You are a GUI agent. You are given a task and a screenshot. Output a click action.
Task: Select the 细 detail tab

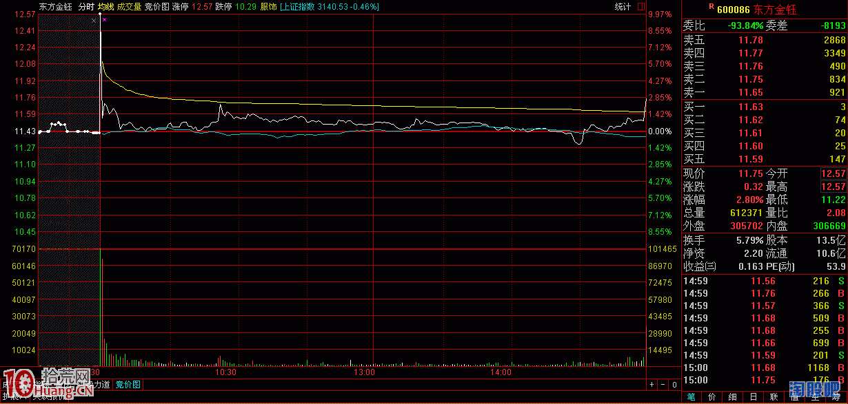tap(733, 397)
